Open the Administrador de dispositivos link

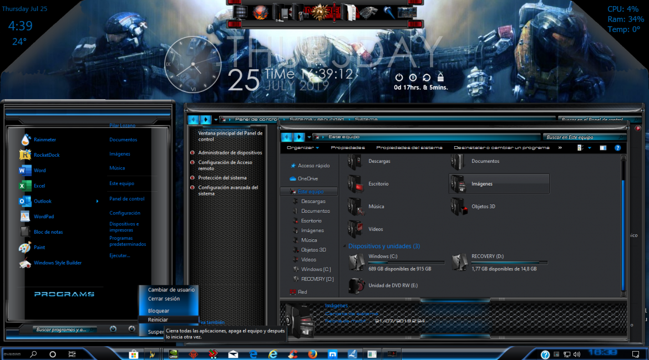(230, 153)
